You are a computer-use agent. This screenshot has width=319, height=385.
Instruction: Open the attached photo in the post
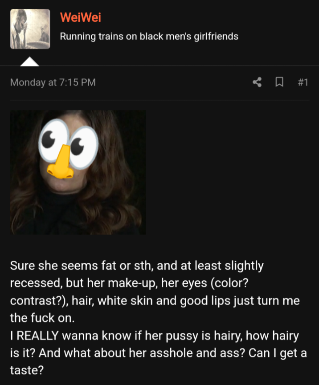tap(78, 172)
